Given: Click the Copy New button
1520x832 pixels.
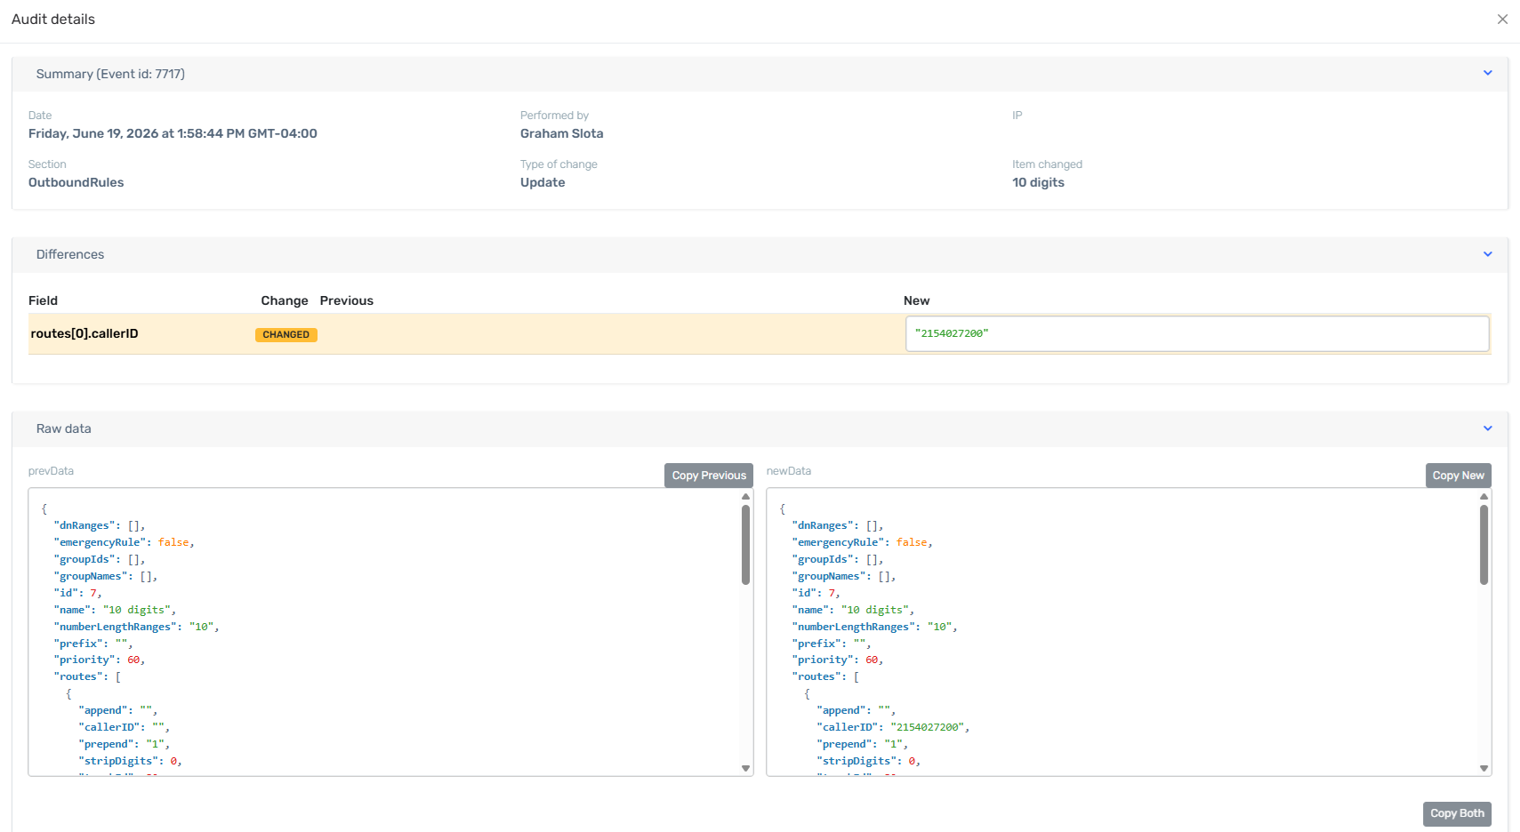Looking at the screenshot, I should 1459,476.
